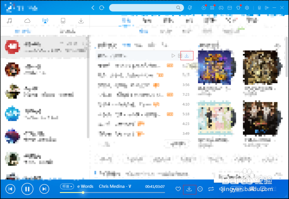
Task: Toggle the loop play mode icon
Action: [211, 189]
